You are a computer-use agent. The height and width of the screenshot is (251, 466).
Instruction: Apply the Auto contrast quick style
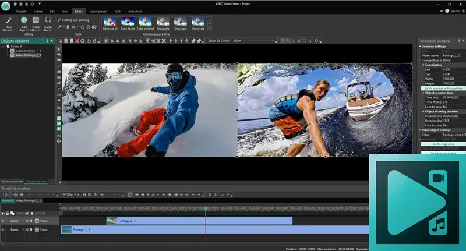pos(146,23)
